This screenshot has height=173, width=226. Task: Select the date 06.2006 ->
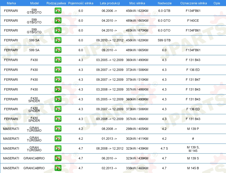click(x=109, y=11)
